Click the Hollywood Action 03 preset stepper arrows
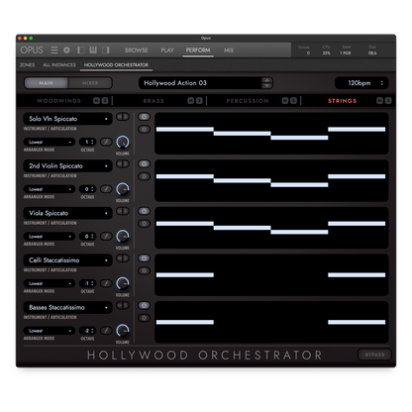The height and width of the screenshot is (412, 412). pos(266,83)
